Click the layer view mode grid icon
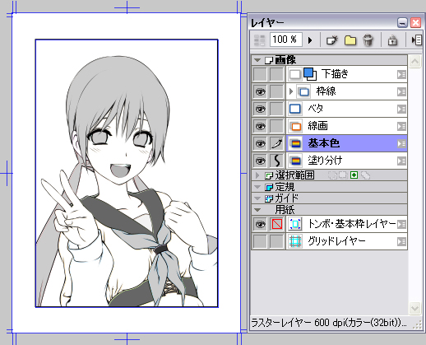 pyautogui.click(x=260, y=40)
